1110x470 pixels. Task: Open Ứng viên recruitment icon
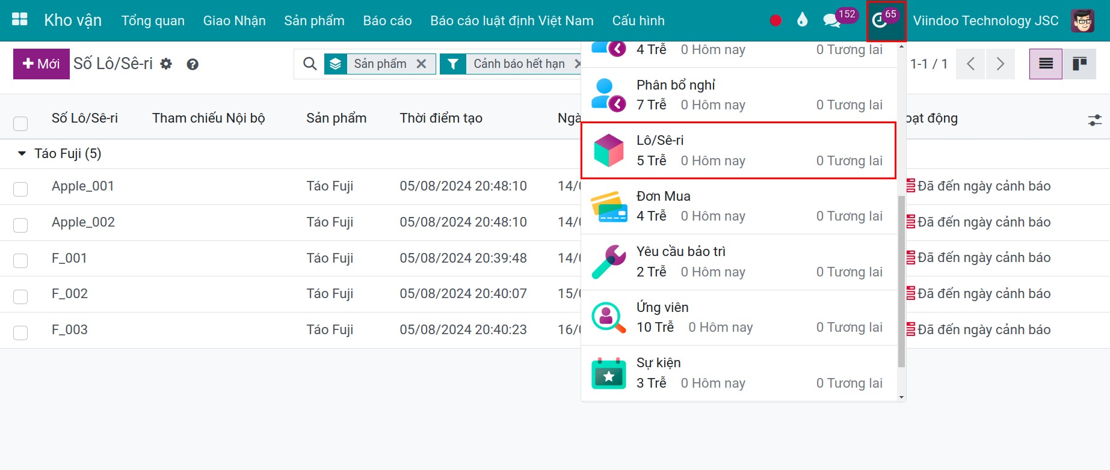(609, 317)
